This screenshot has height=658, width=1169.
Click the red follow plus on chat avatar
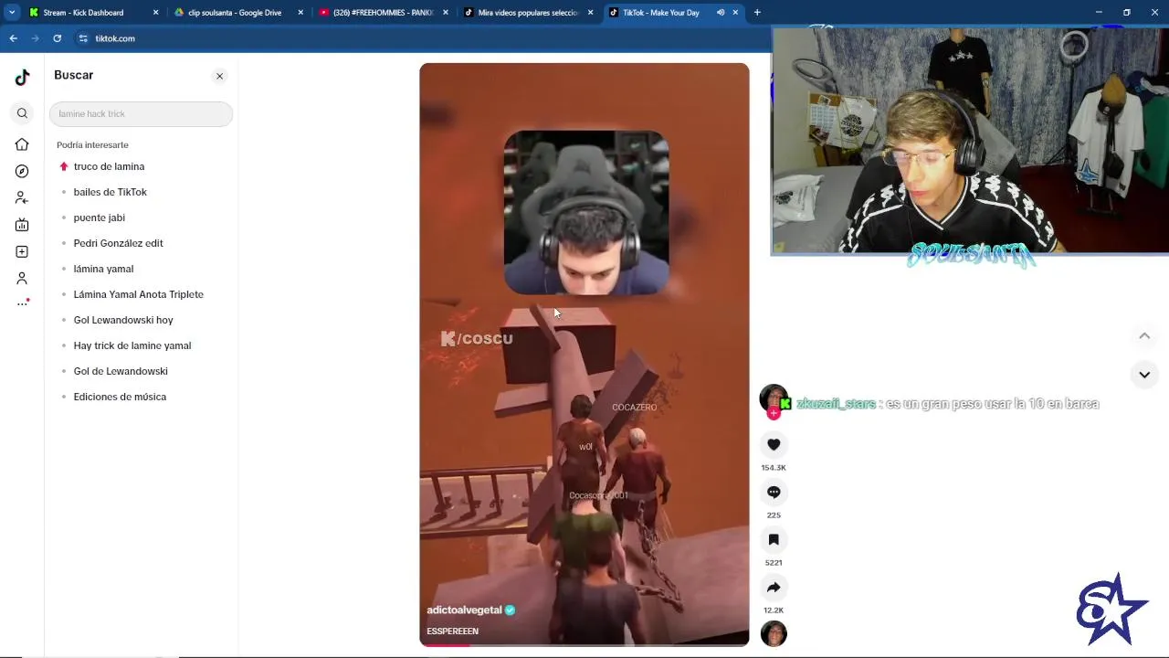pos(774,414)
